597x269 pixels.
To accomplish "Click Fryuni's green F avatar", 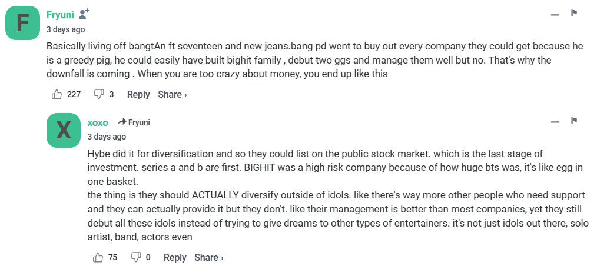I will 22,23.
